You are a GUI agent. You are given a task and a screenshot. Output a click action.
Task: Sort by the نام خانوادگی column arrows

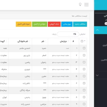tap(30, 41)
